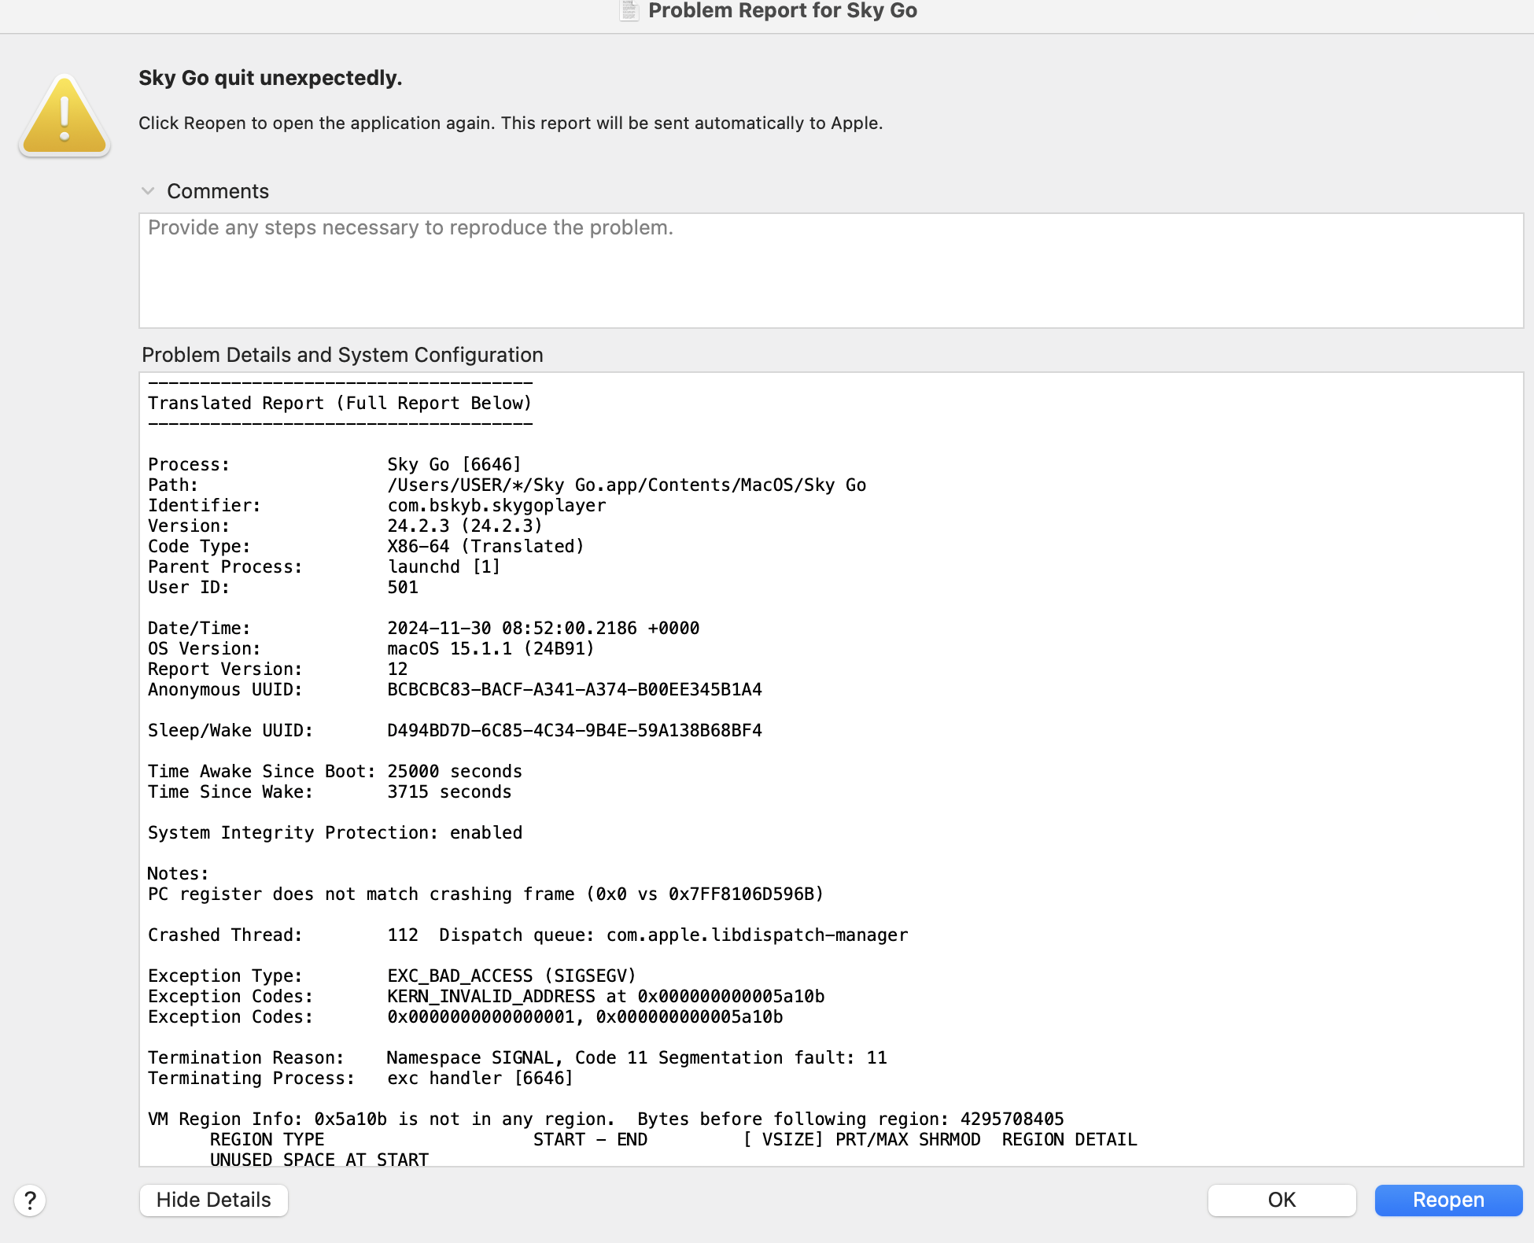
Task: Click the Crashed Thread 112 line
Action: pyautogui.click(x=527, y=935)
